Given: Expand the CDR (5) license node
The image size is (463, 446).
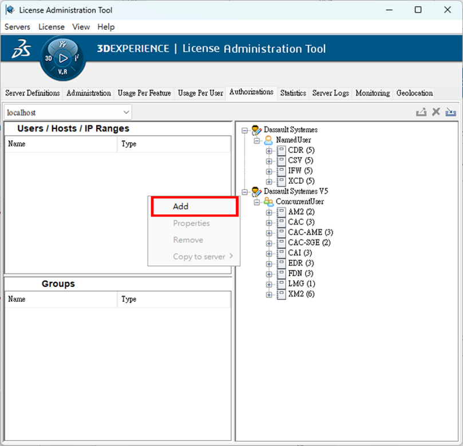Looking at the screenshot, I should point(269,151).
